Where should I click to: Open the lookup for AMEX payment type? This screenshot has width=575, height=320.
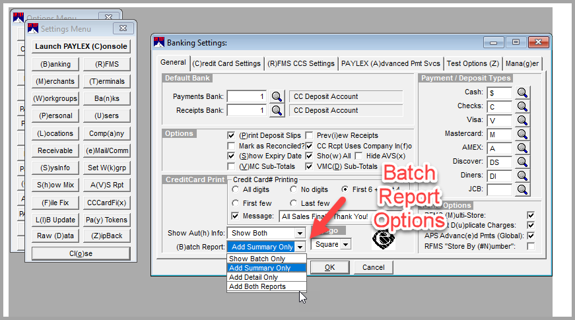(x=523, y=148)
